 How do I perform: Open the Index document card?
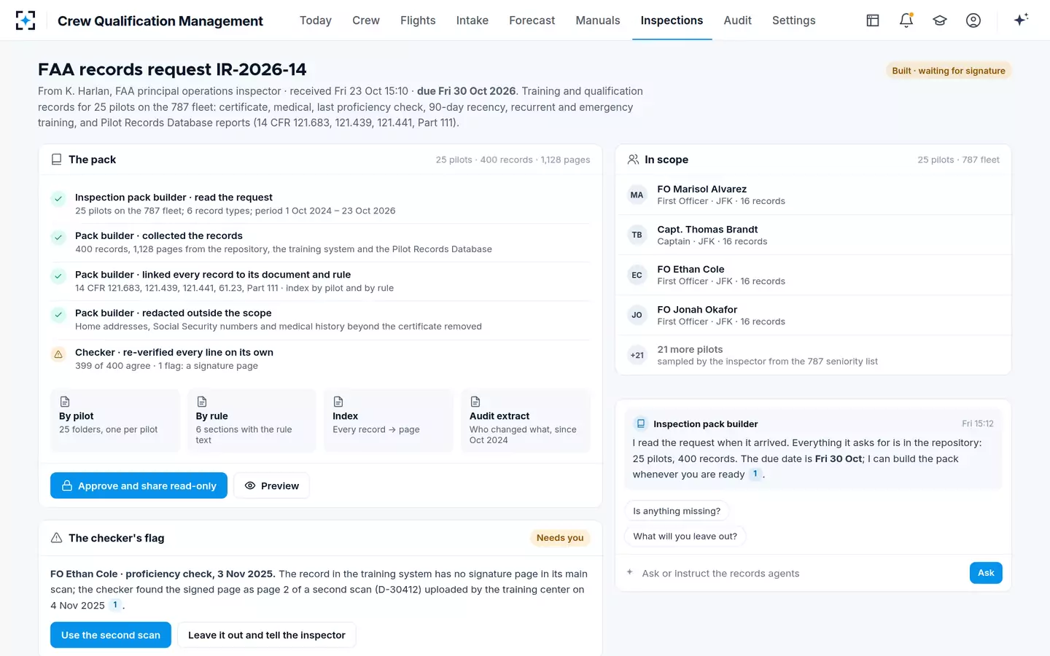coord(389,421)
